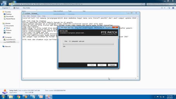The width and height of the screenshot is (176, 99).
Task: Toggle the preview pane icon in Explorer
Action: tap(169, 8)
